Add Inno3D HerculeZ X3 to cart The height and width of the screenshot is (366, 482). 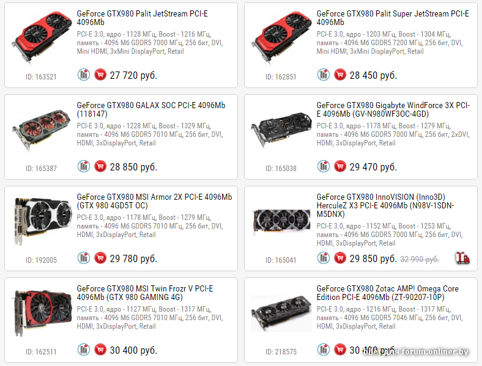(x=340, y=258)
